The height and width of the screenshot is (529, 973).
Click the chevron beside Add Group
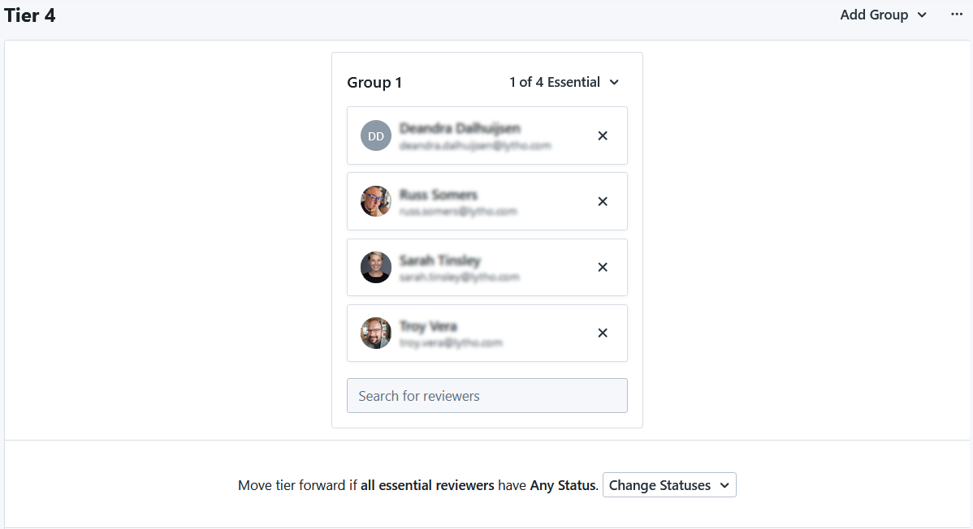922,15
